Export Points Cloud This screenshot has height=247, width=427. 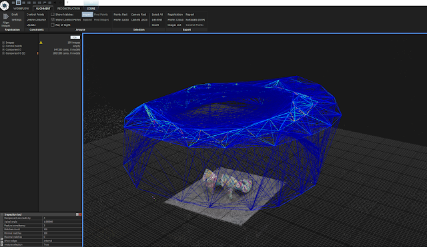[x=175, y=19]
